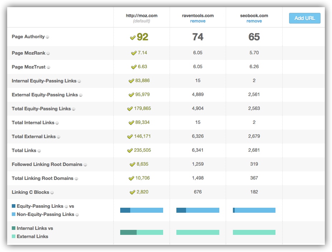332x252 pixels.
Task: Show info for Followed Linking Root Domains
Action: click(85, 165)
